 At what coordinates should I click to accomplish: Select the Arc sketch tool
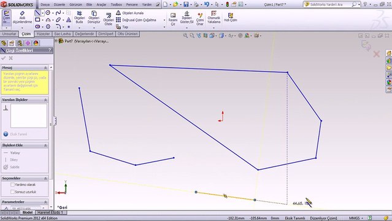(x=48, y=20)
